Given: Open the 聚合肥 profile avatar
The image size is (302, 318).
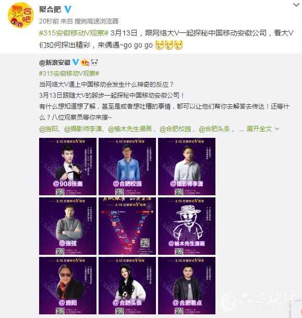Looking at the screenshot, I should 21,15.
